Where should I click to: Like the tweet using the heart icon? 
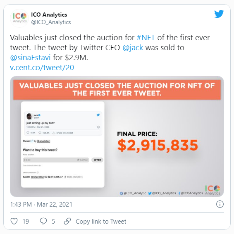point(14,221)
